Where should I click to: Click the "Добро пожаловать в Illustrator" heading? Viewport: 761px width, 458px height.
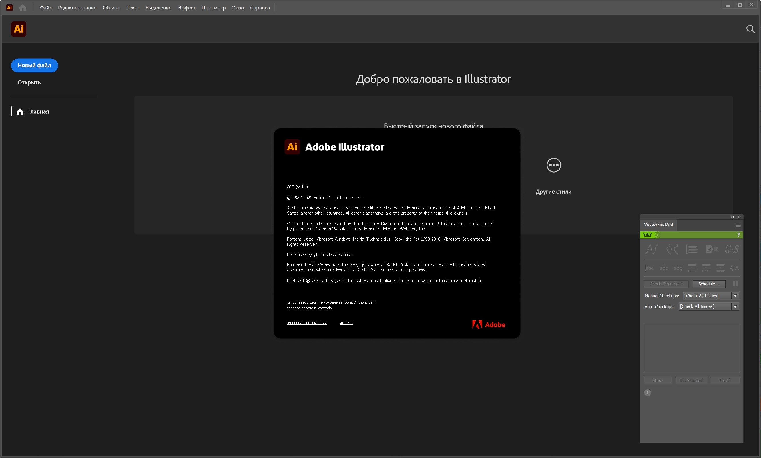(x=433, y=79)
